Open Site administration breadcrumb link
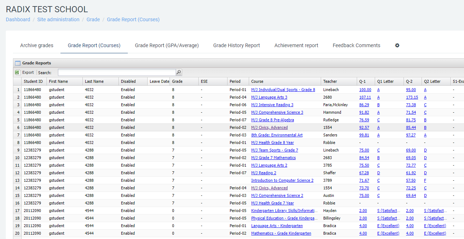This screenshot has width=464, height=239. point(58,19)
